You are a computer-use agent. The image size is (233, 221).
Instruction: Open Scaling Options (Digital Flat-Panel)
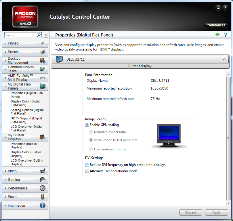pyautogui.click(x=27, y=112)
